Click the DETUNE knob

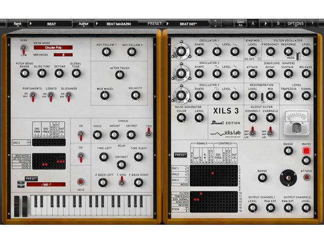pyautogui.click(x=59, y=73)
